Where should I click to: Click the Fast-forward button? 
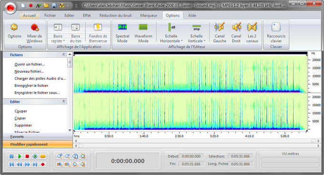pyautogui.click(x=27, y=164)
